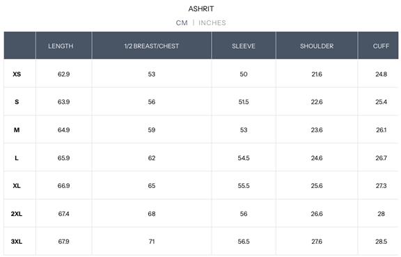Click the M sleeve value 53
The height and width of the screenshot is (257, 401).
(x=244, y=130)
